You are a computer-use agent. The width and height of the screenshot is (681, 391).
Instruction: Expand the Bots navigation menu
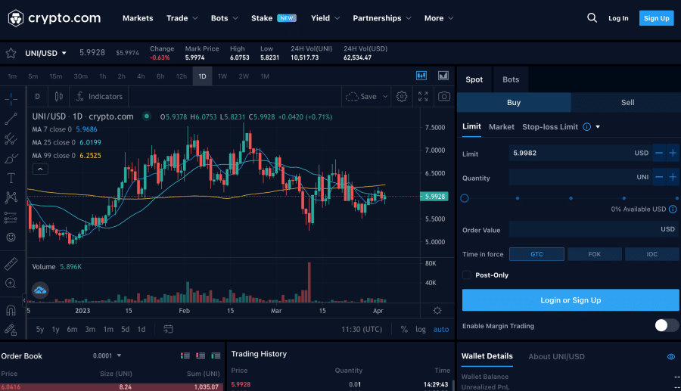(x=225, y=18)
